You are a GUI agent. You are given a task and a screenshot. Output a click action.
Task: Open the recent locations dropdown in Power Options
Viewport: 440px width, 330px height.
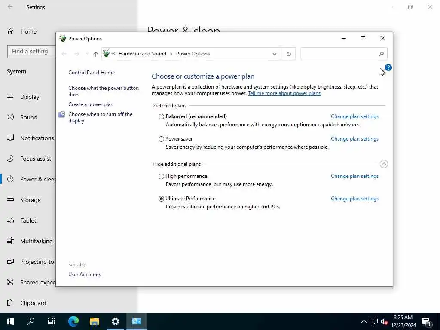87,54
